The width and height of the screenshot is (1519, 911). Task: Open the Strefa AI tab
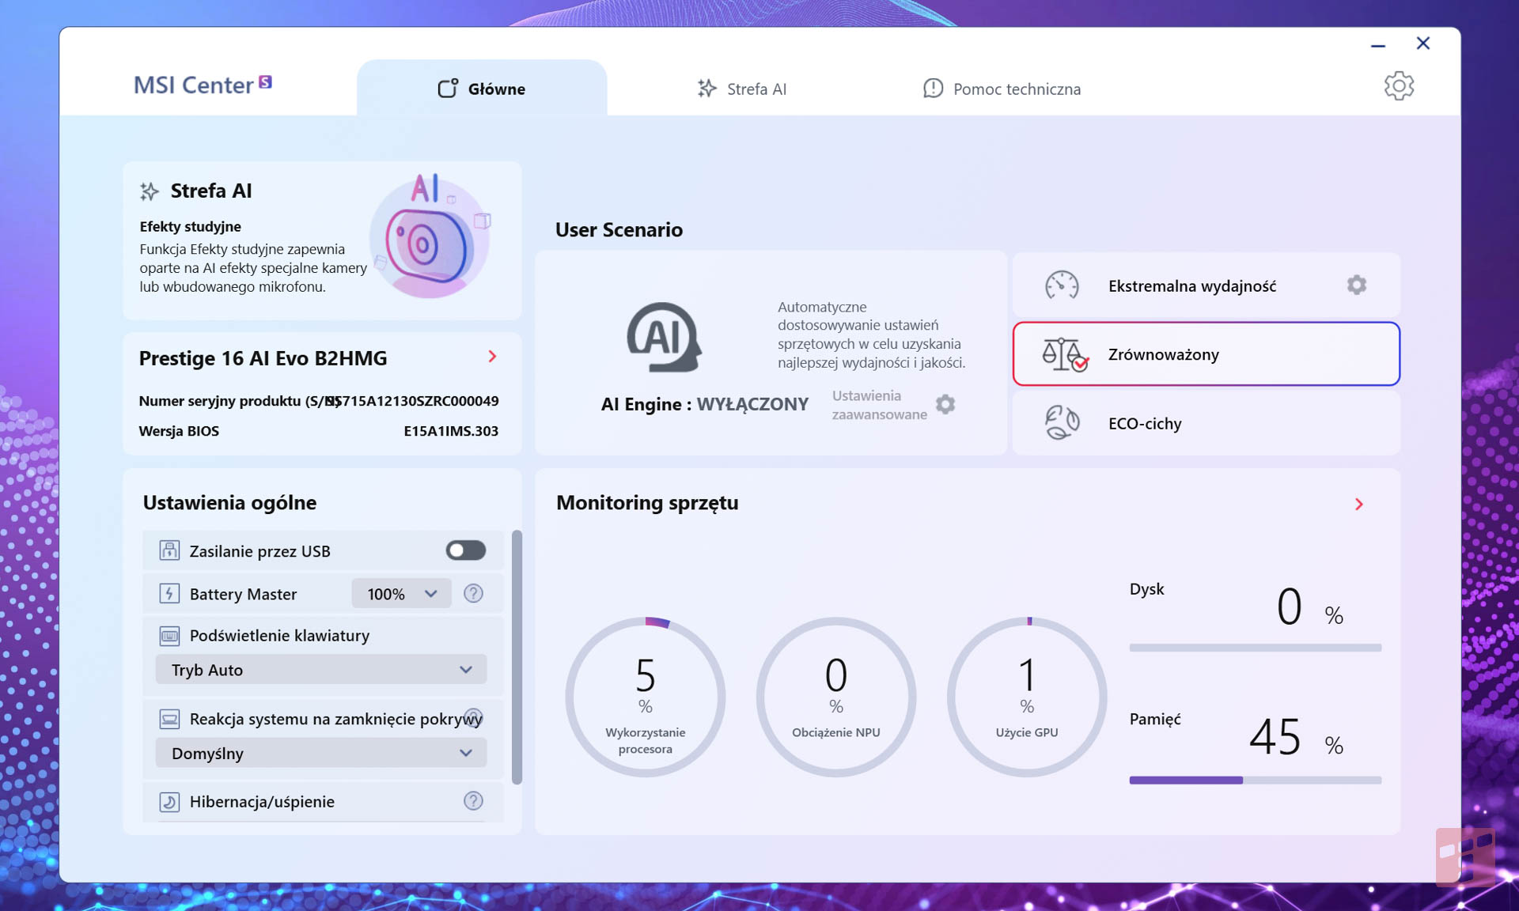pyautogui.click(x=741, y=89)
